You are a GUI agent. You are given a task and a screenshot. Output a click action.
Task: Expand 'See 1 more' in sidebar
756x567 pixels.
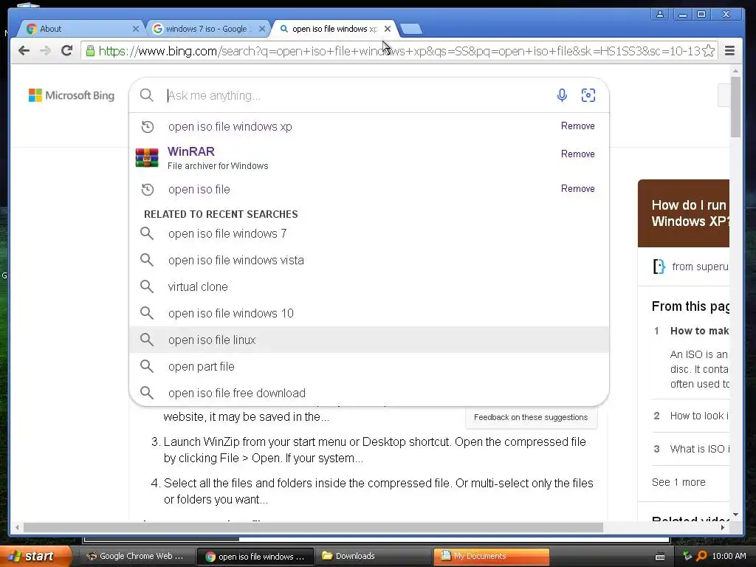[x=678, y=482]
